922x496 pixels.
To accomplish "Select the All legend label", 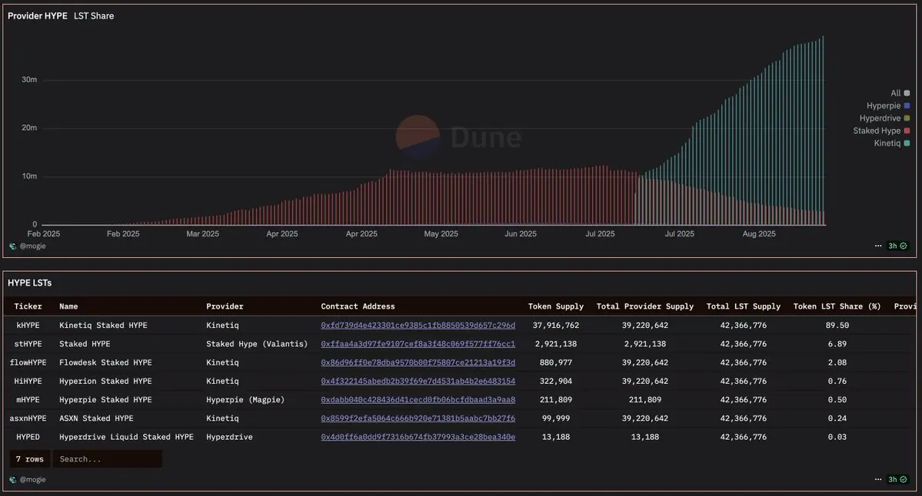I will click(x=895, y=94).
